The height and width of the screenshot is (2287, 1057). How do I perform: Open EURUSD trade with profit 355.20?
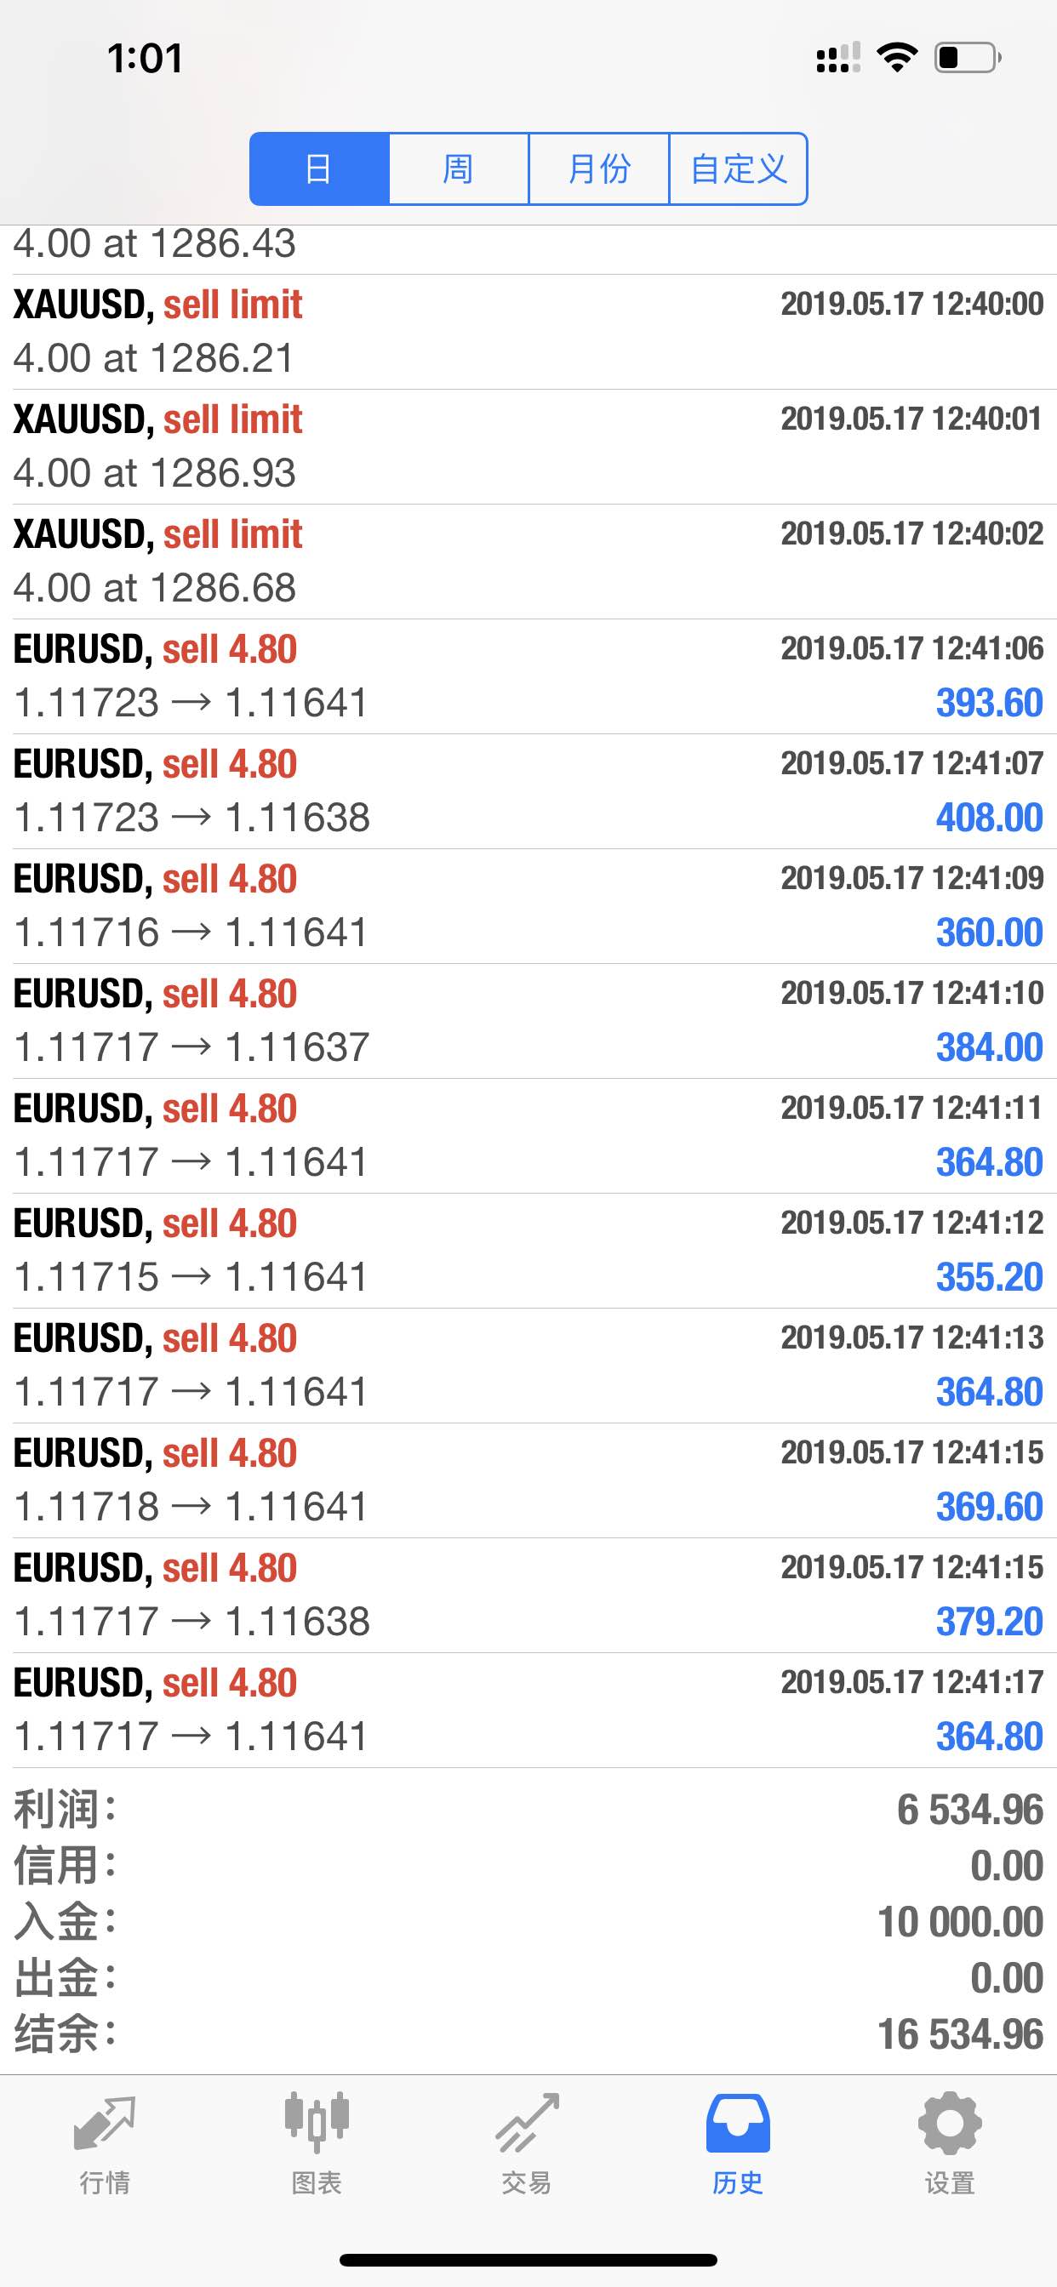point(528,1250)
